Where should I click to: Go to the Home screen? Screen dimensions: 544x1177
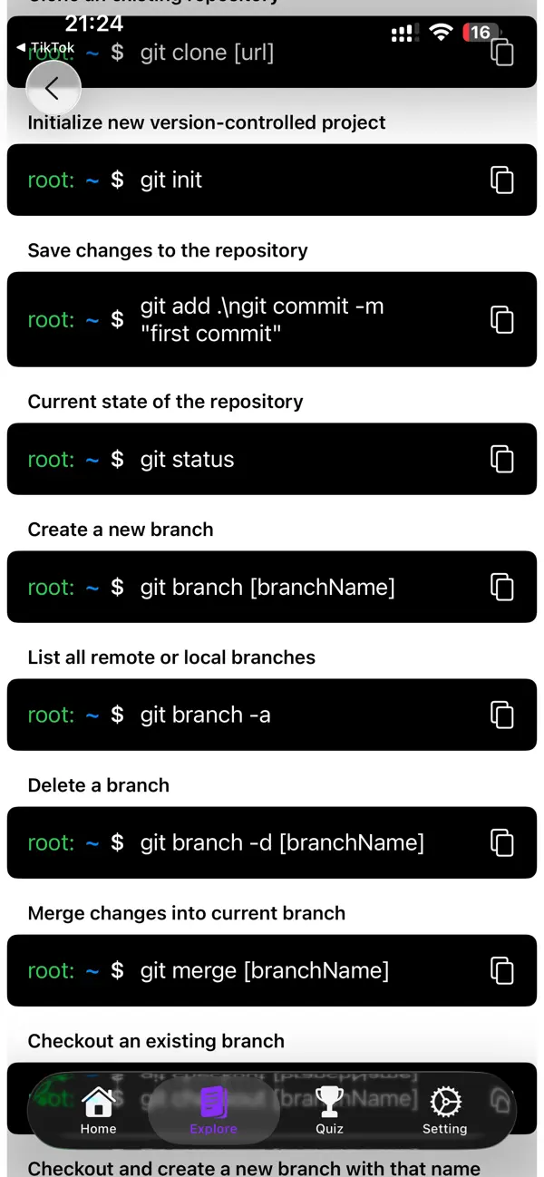click(x=98, y=1111)
